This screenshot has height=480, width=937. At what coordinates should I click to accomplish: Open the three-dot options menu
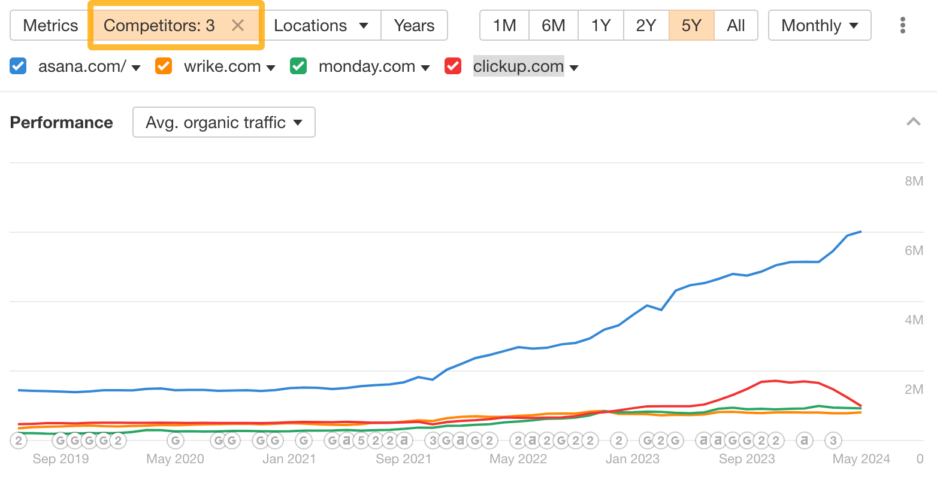pos(903,25)
